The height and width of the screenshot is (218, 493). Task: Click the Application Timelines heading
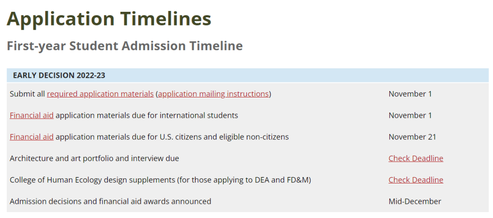[x=109, y=19]
